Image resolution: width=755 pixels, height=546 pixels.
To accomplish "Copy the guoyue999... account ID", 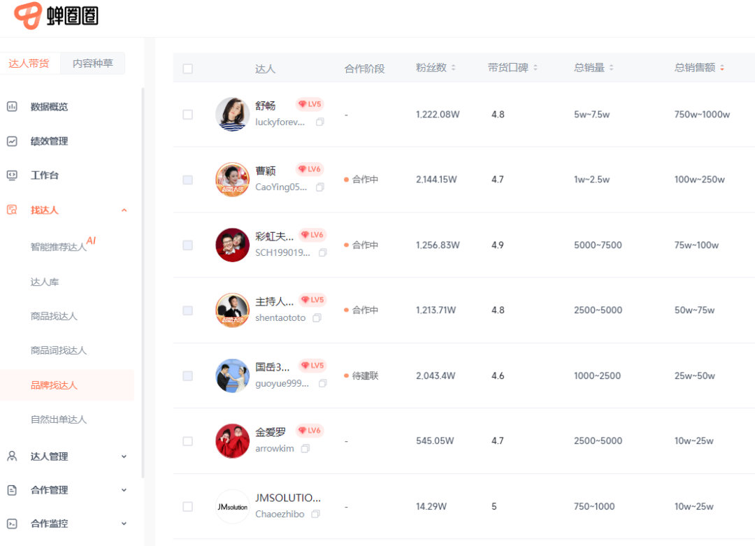I will (322, 383).
